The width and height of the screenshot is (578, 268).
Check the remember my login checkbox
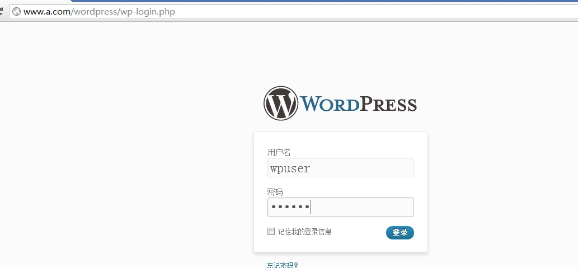point(271,232)
